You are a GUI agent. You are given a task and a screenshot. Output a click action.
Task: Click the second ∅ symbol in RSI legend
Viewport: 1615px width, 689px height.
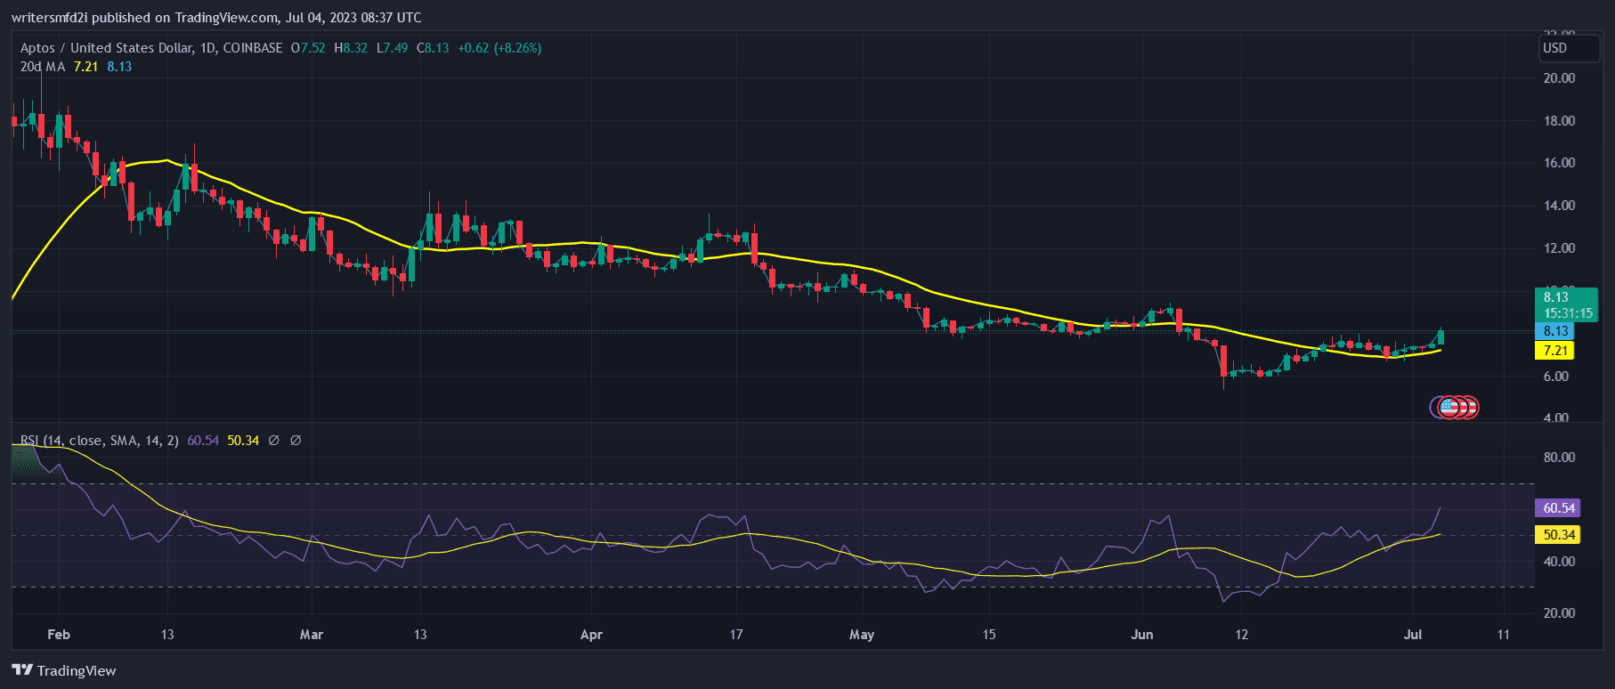pos(296,441)
